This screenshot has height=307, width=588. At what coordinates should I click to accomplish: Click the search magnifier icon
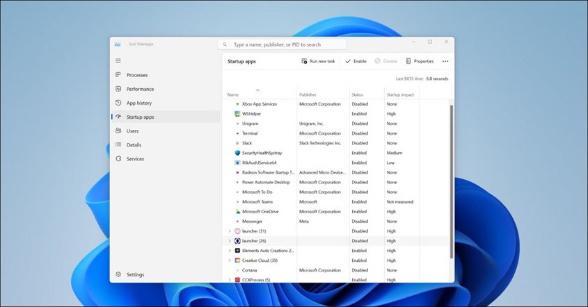pos(225,44)
